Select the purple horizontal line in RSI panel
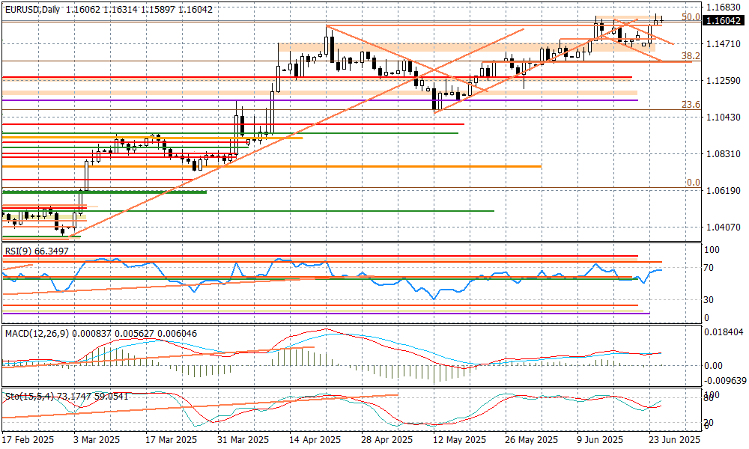Image resolution: width=749 pixels, height=449 pixels. click(x=327, y=314)
